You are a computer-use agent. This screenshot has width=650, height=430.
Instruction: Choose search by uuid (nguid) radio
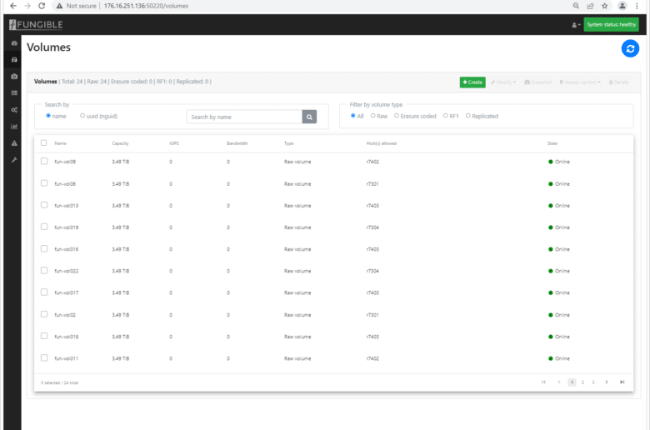(82, 116)
